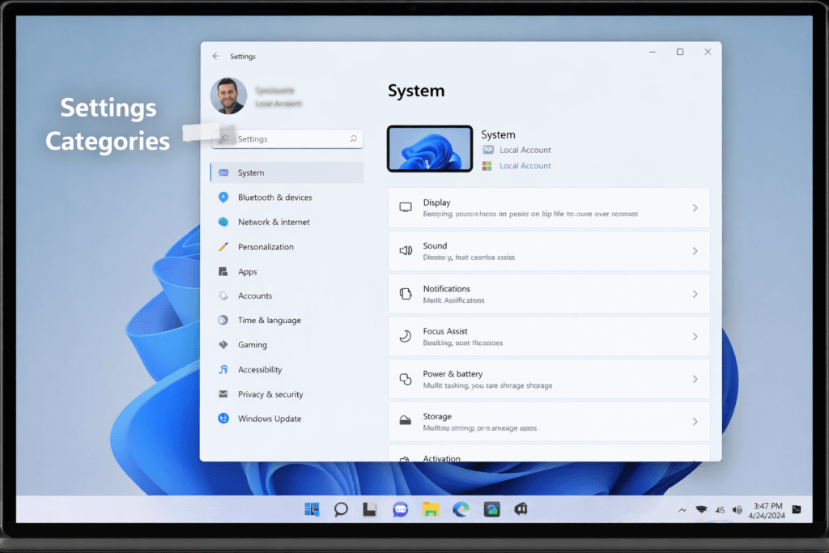
Task: Click the Display monitor icon
Action: tap(406, 207)
